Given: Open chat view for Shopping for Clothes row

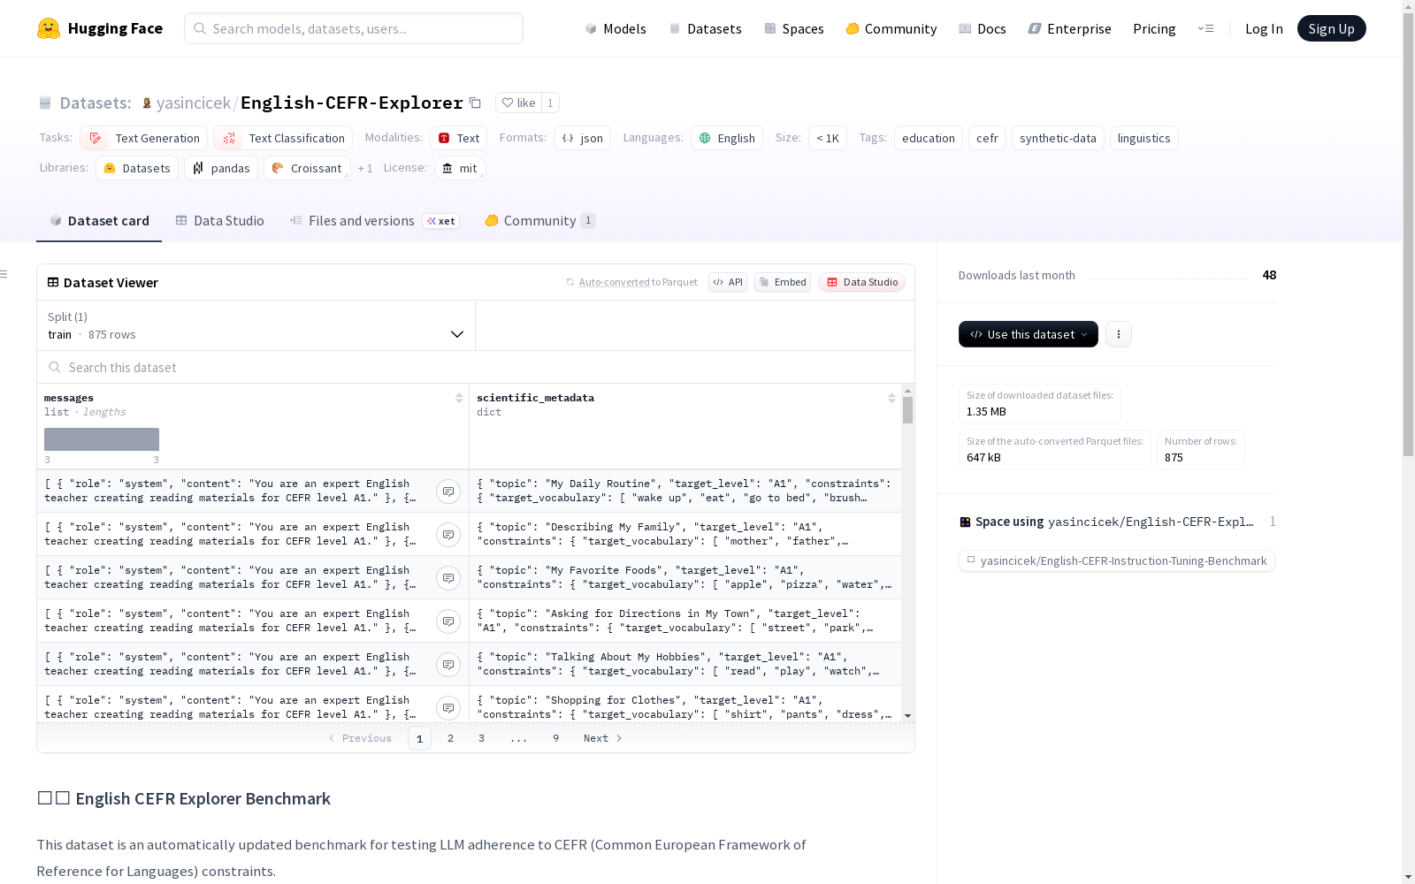Looking at the screenshot, I should (x=448, y=708).
